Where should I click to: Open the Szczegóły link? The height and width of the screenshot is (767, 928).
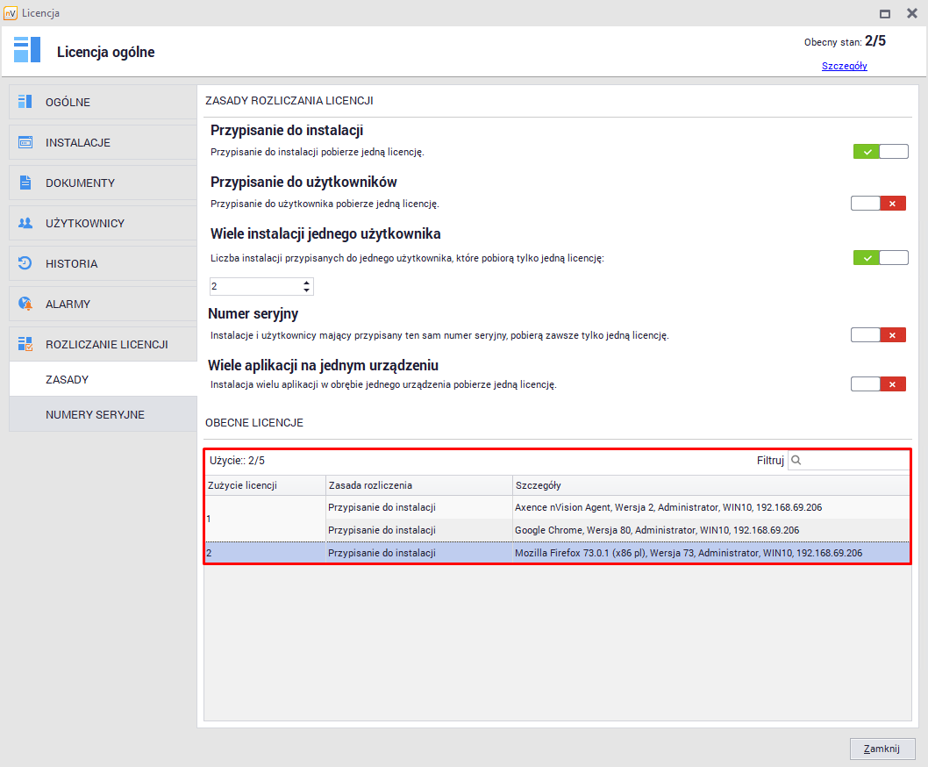coord(844,66)
